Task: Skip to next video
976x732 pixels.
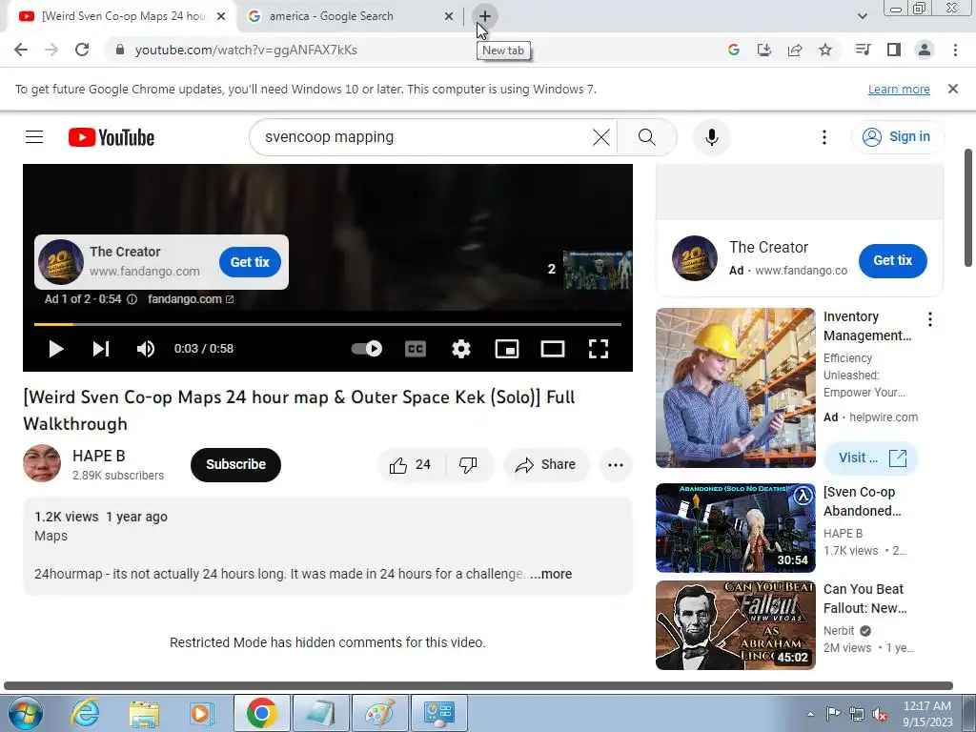Action: tap(101, 349)
